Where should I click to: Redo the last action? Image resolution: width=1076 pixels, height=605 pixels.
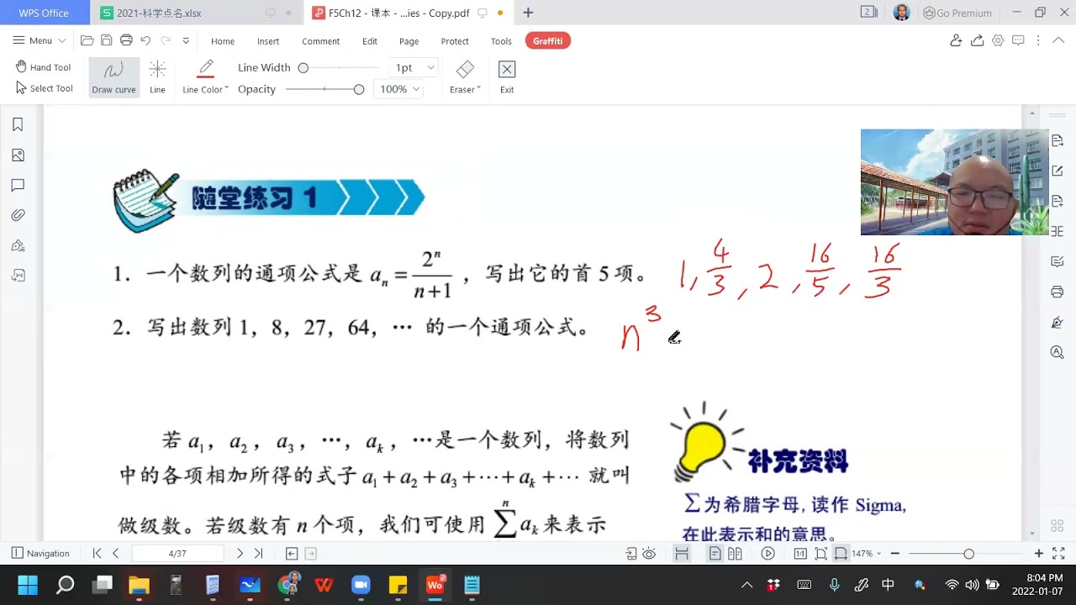166,40
